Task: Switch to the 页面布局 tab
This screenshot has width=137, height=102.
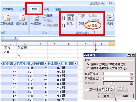Action: pos(8,9)
